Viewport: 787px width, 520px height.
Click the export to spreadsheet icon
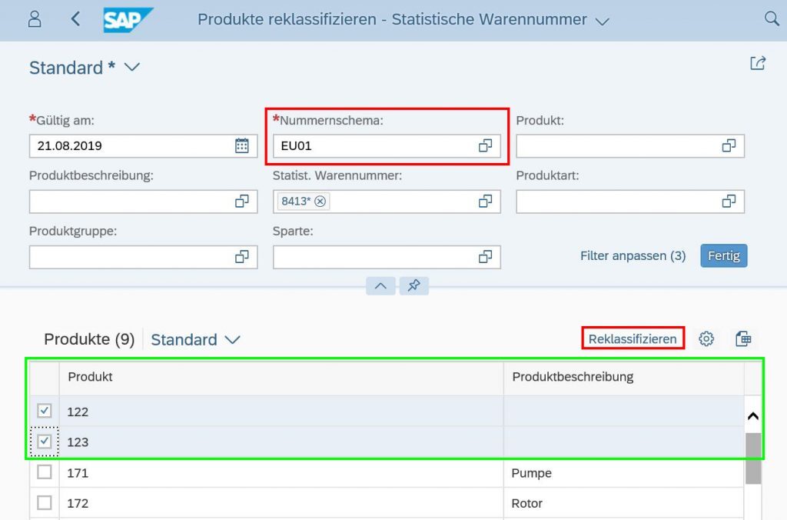pyautogui.click(x=743, y=338)
